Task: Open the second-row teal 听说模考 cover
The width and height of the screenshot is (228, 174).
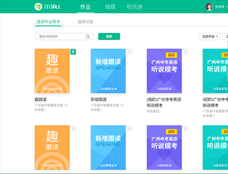Action: pos(215,147)
